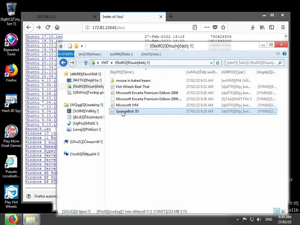This screenshot has height=225, width=300.
Task: Switch to large icons view in status bar
Action: coord(283,211)
